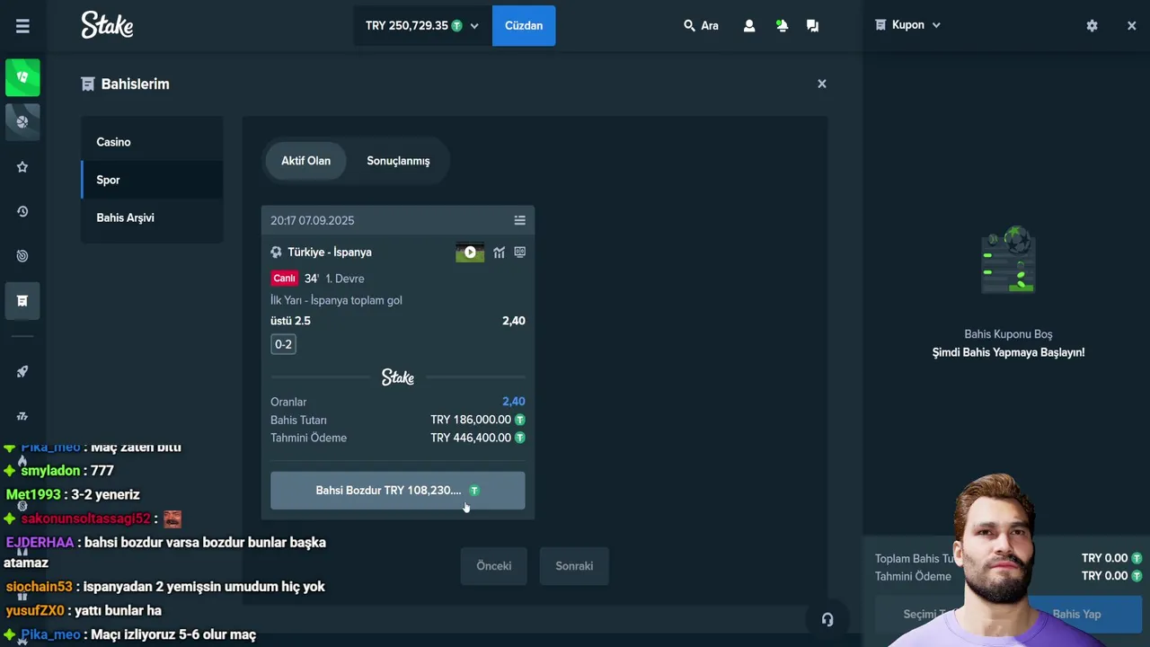Open the Recent history clock icon in the sidebar
The height and width of the screenshot is (647, 1150).
coord(22,211)
